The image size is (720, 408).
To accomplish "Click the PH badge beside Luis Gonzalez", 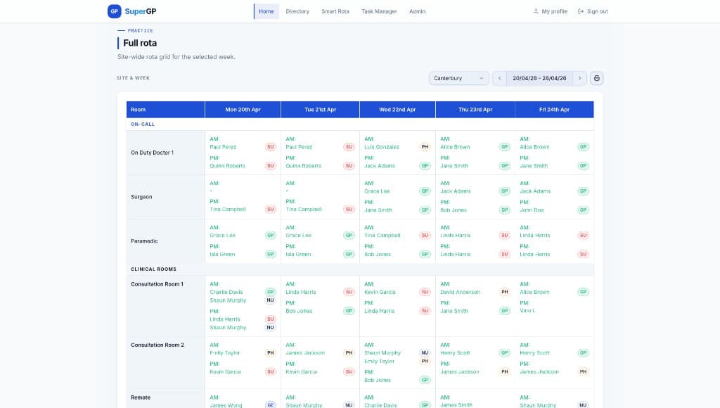I will pyautogui.click(x=425, y=147).
